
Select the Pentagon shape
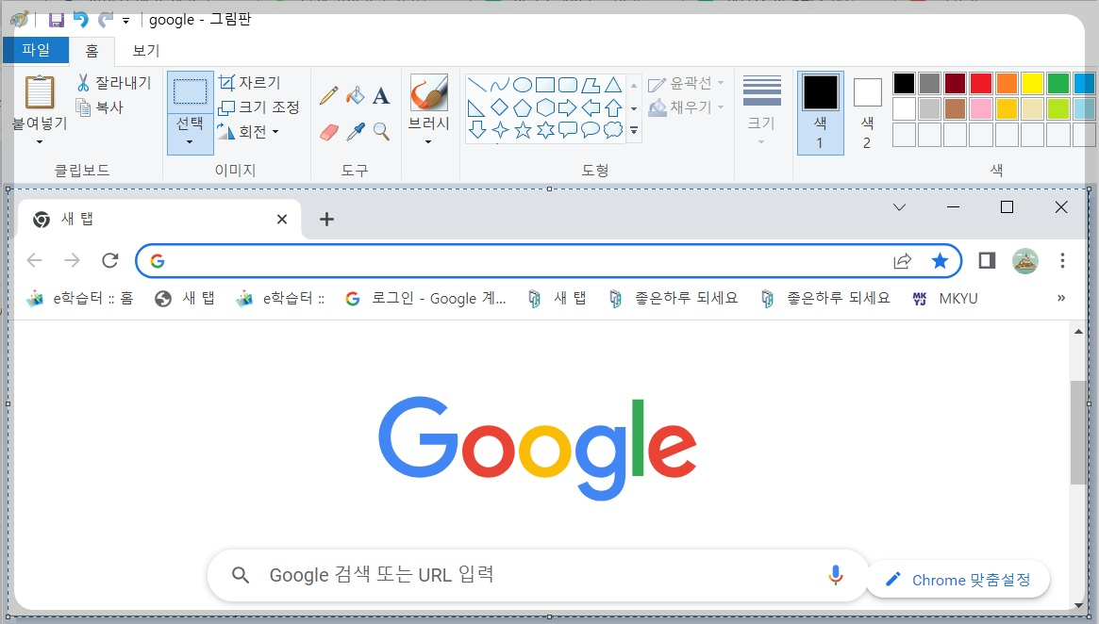tap(523, 107)
